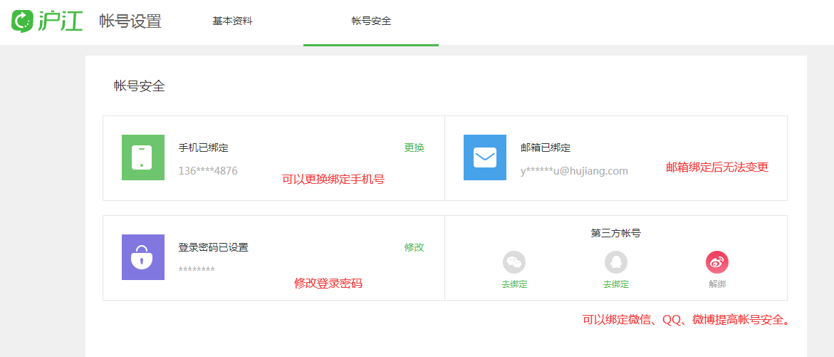Viewport: 834px width, 357px height.
Task: Select the WeChat third-party account icon
Action: pos(514,262)
